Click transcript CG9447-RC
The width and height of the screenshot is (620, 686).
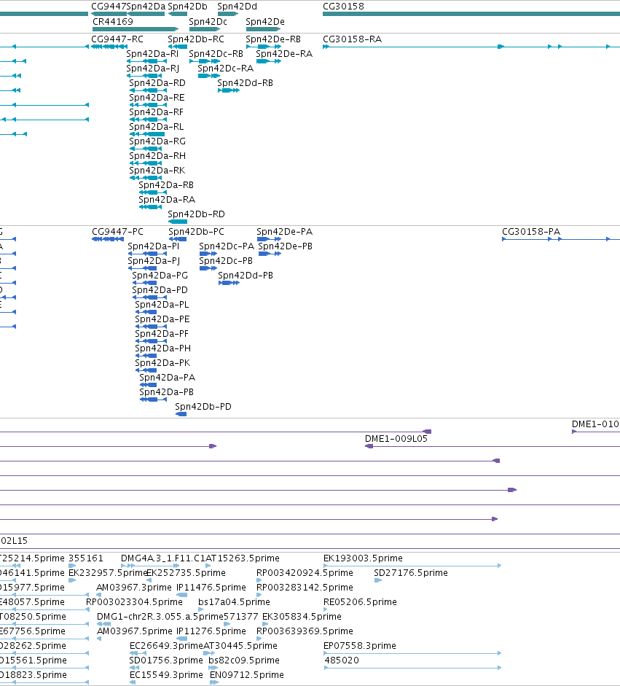click(117, 39)
